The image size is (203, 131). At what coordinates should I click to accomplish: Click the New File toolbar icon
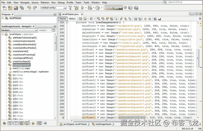click(4, 8)
